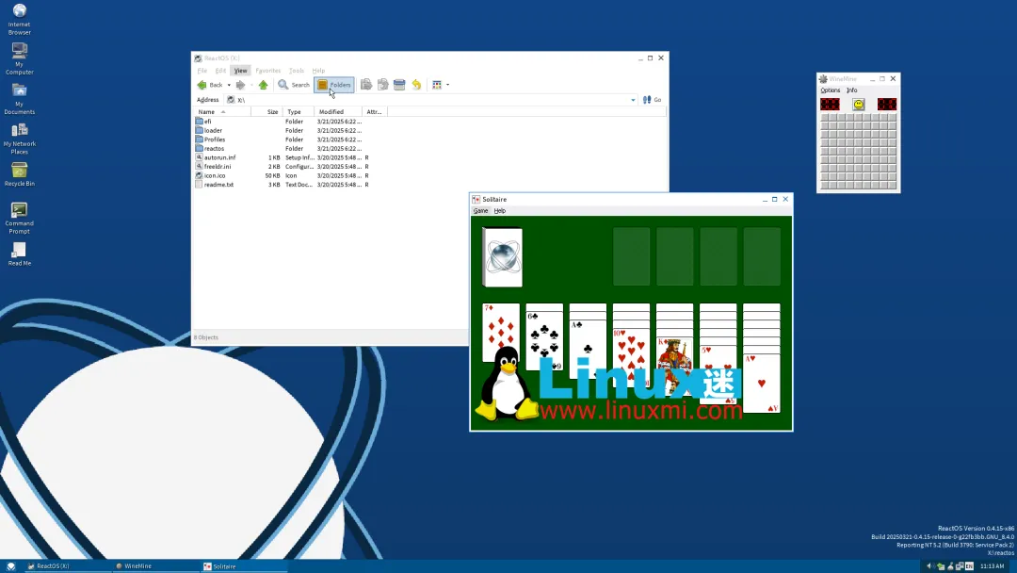Go up one folder level

point(263,85)
